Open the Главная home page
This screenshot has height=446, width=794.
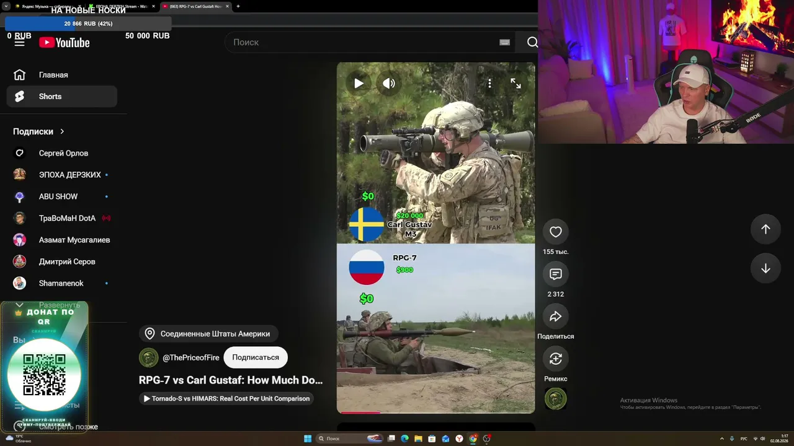pos(62,75)
